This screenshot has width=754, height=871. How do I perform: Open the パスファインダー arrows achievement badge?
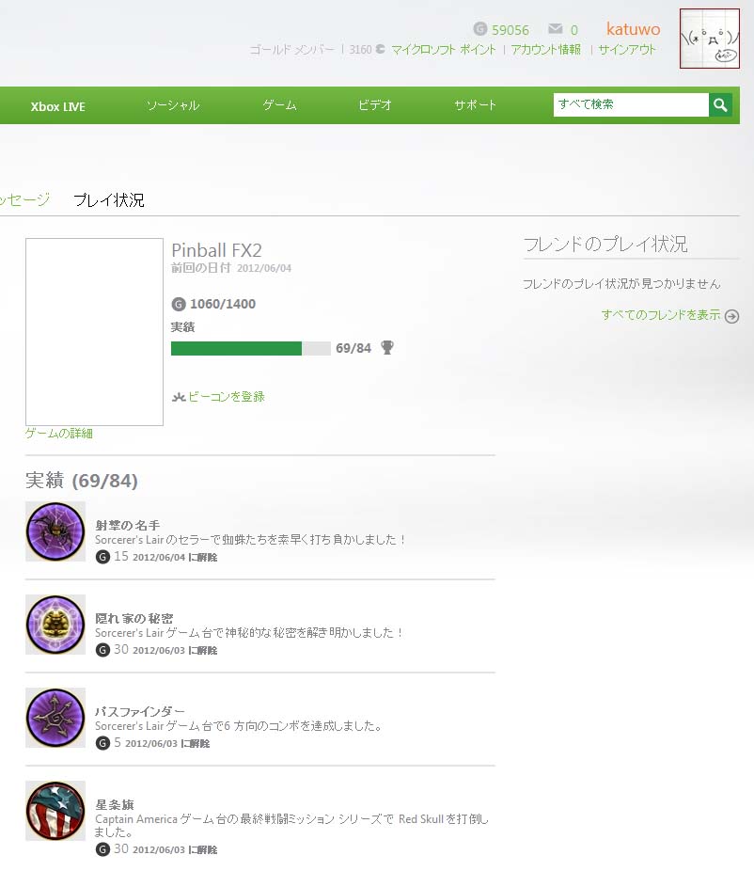[x=55, y=718]
